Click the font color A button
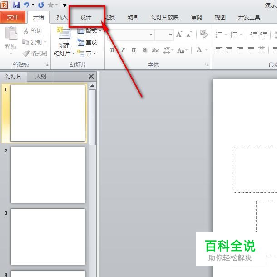 point(199,50)
